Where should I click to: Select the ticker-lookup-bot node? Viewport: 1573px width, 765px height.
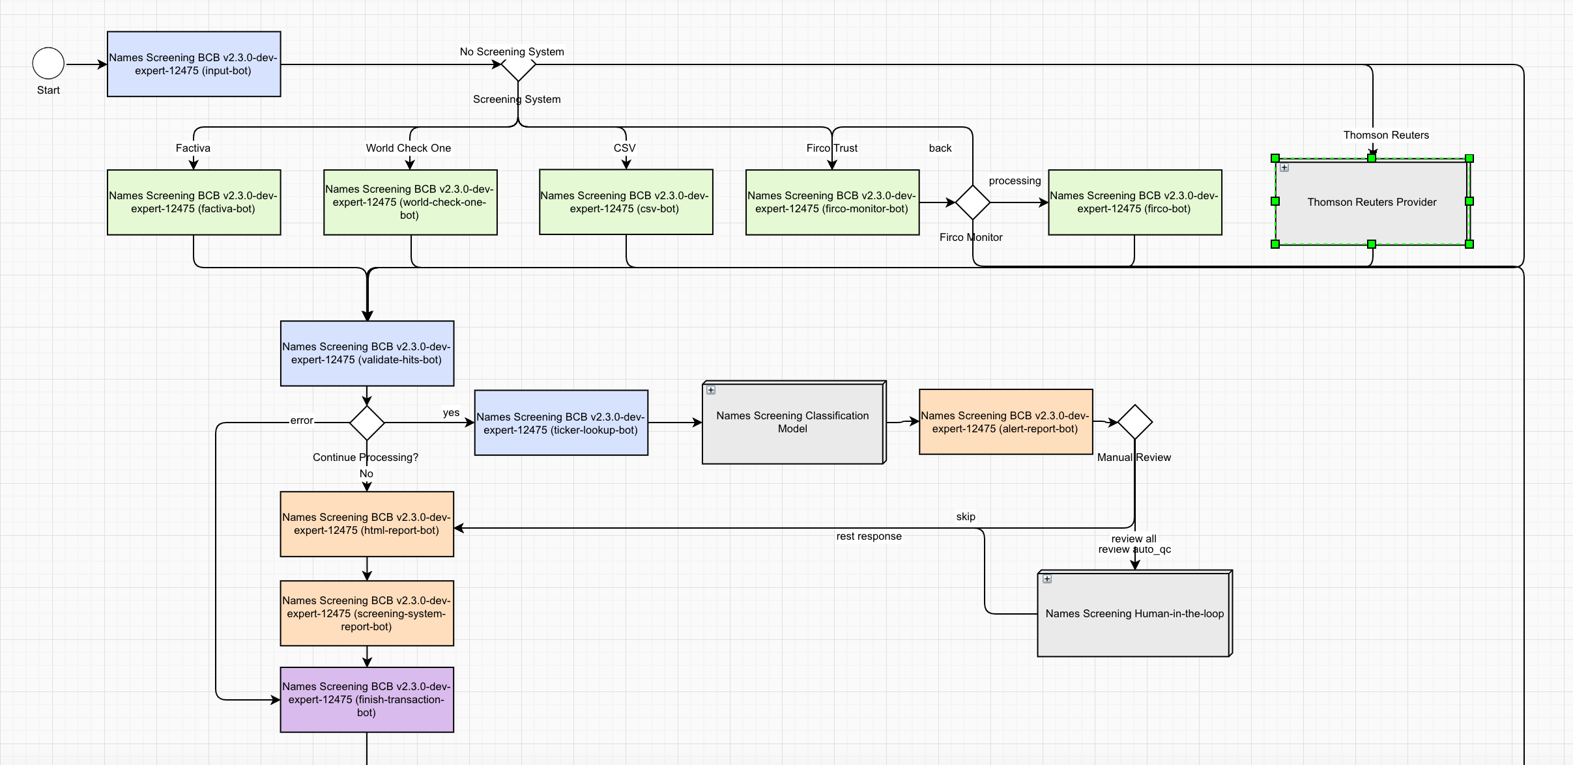(x=561, y=423)
